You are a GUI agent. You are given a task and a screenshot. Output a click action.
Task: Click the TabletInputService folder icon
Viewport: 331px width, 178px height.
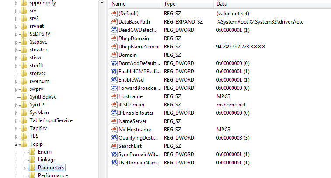click(24, 120)
